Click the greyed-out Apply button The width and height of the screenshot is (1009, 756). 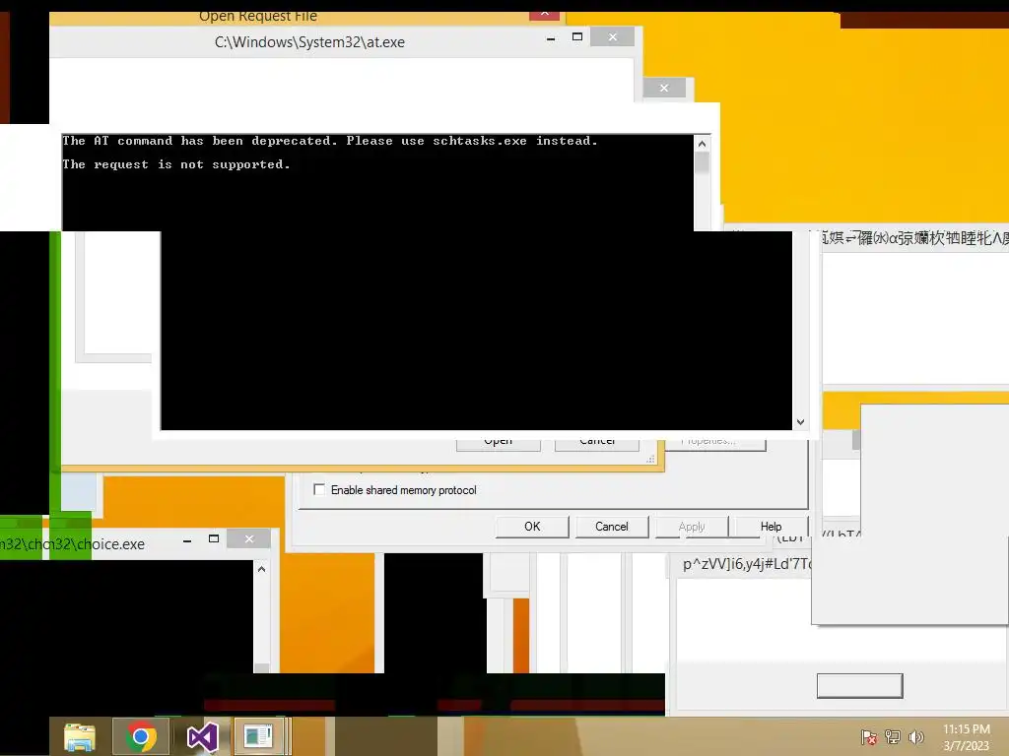[x=692, y=527]
